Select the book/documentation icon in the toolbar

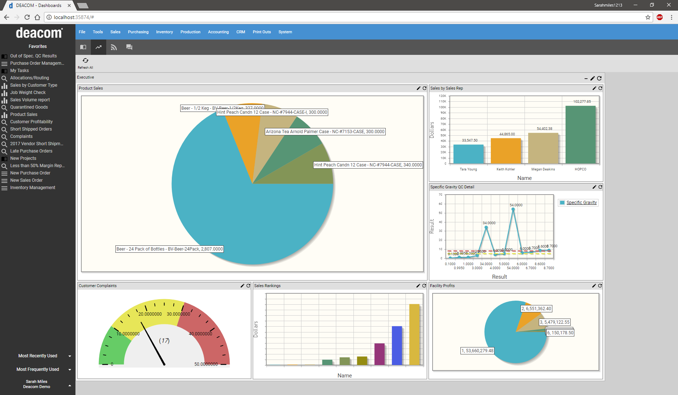[x=83, y=47]
